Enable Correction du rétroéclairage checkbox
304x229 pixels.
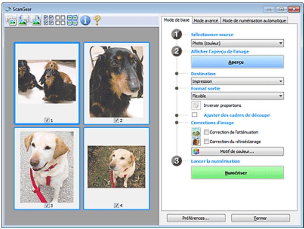[x=207, y=142]
